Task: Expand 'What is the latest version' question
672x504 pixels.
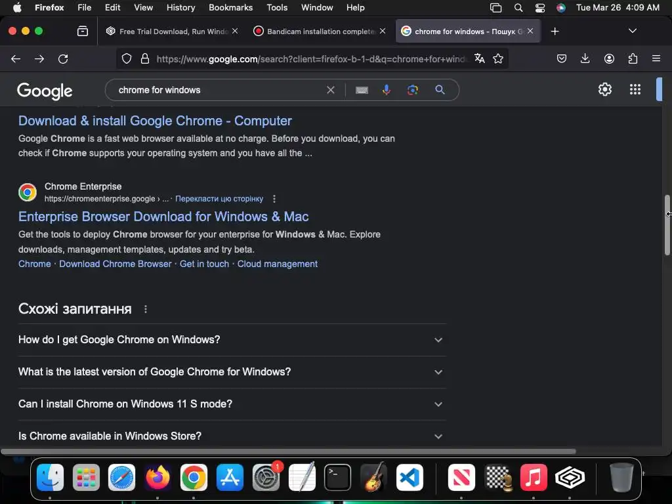Action: click(x=232, y=372)
